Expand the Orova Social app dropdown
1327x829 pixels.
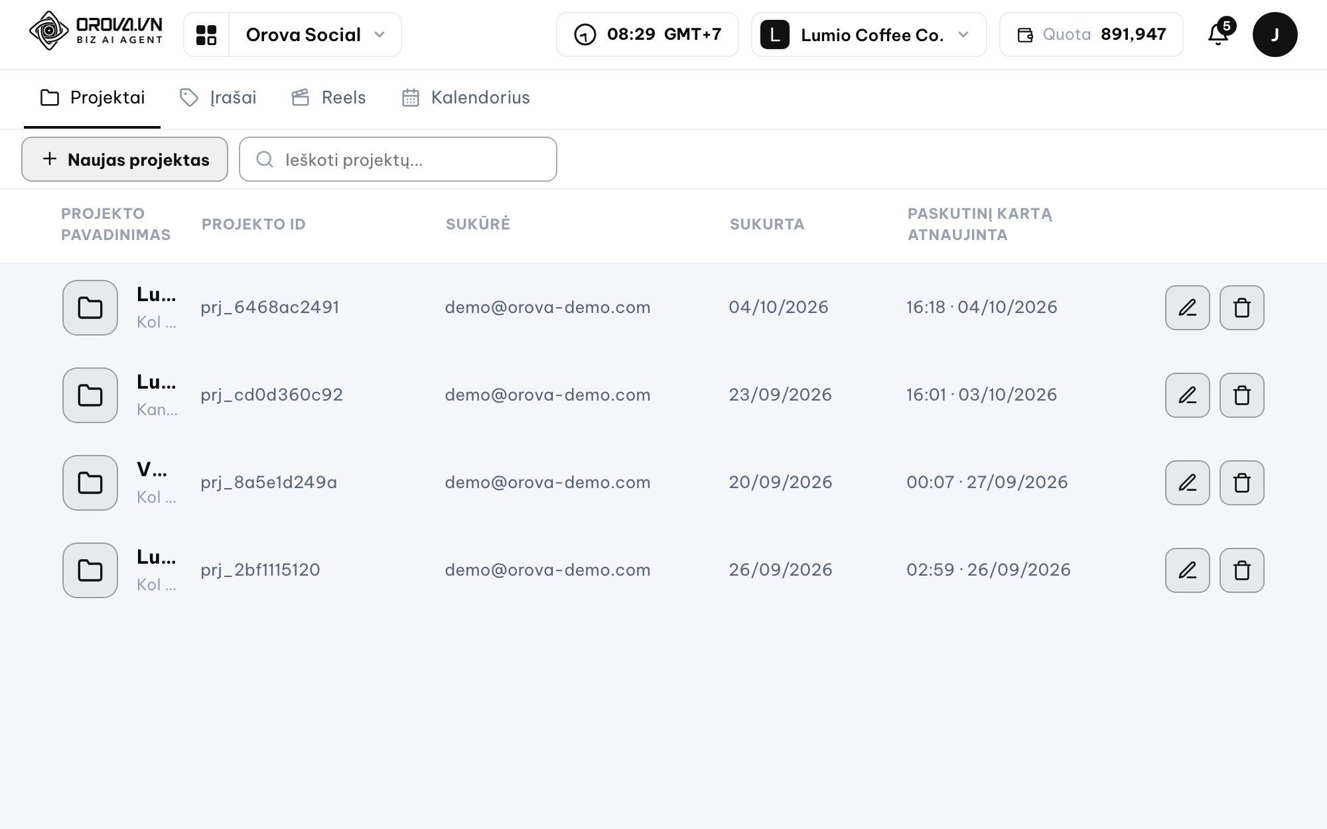coord(315,34)
